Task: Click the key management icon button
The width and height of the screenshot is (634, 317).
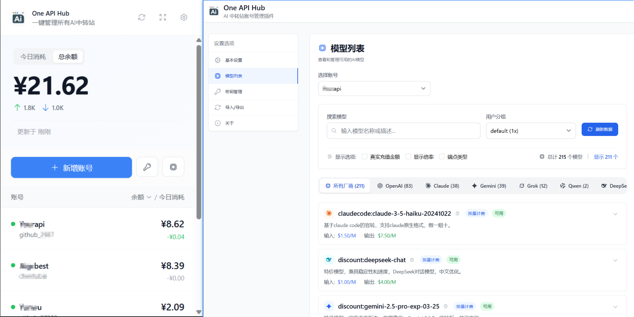Action: 147,167
